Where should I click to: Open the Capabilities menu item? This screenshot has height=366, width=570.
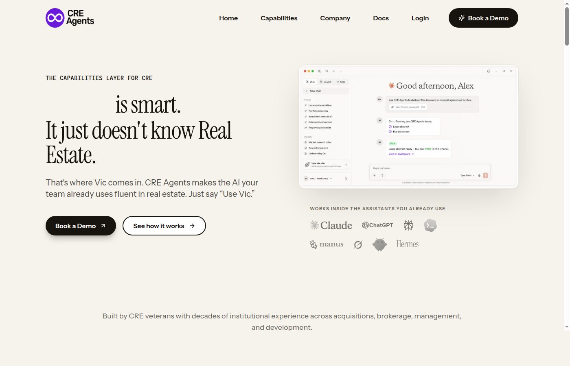tap(279, 18)
